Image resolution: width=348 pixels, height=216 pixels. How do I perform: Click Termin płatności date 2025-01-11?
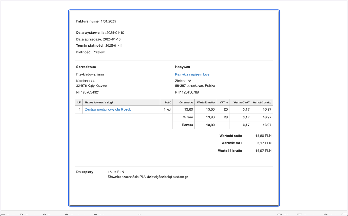coord(114,46)
